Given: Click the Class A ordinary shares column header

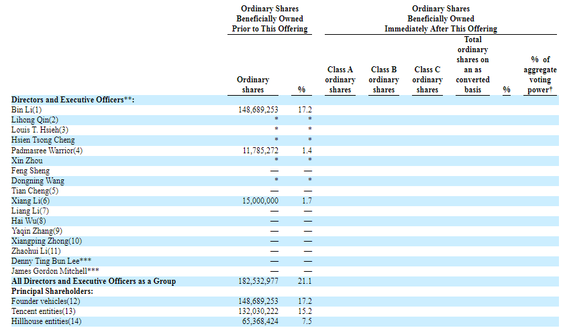Looking at the screenshot, I should click(340, 80).
